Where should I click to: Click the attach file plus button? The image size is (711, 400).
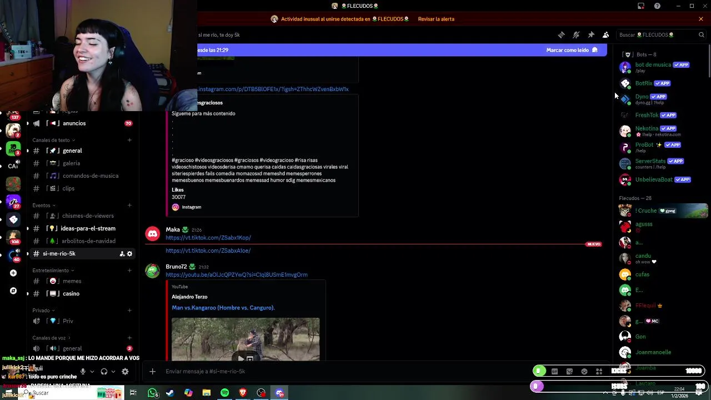point(152,371)
